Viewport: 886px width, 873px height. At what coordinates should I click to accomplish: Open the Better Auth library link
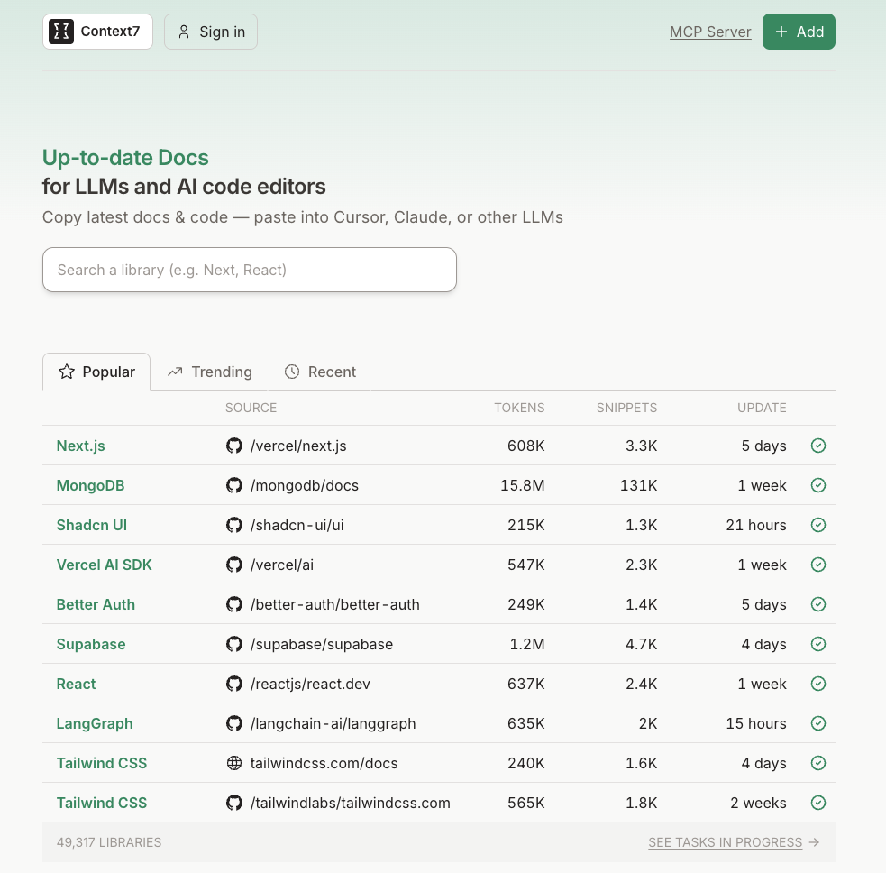tap(96, 604)
